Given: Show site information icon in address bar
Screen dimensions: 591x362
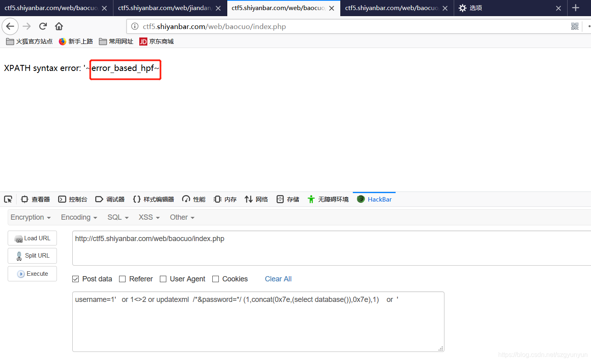Looking at the screenshot, I should [134, 26].
